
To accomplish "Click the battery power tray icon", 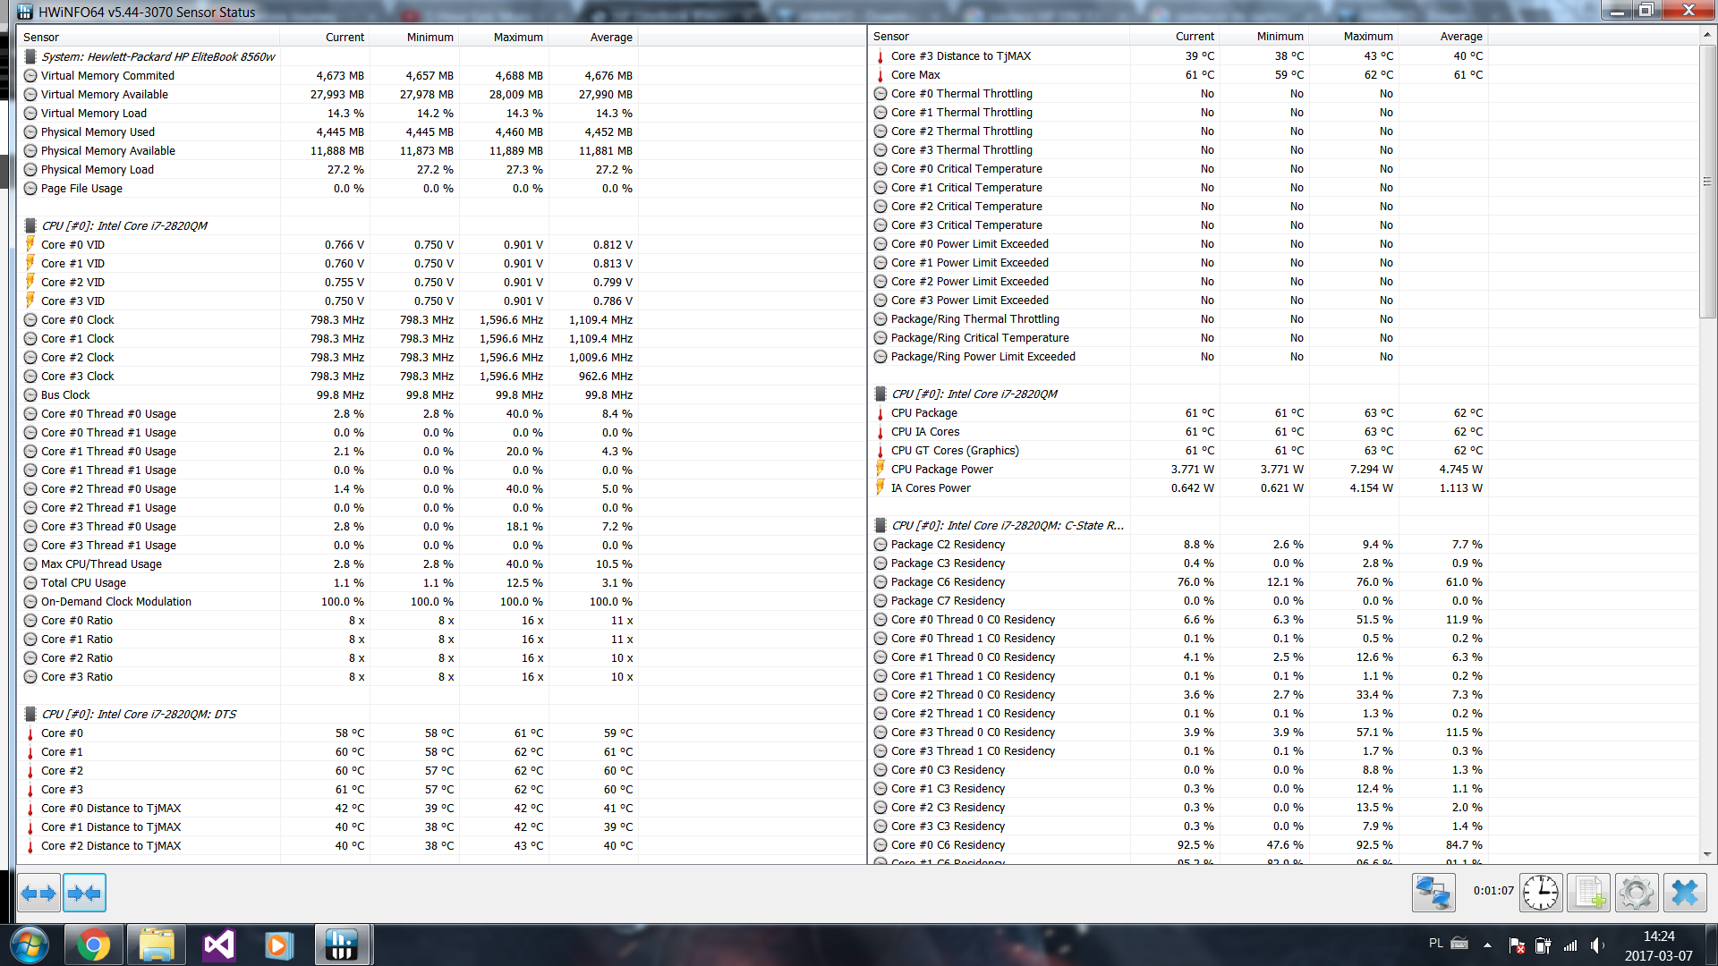I will [x=1544, y=945].
